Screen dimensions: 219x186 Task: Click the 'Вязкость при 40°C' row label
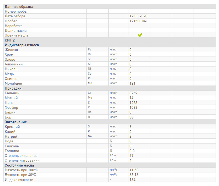tap(20, 175)
